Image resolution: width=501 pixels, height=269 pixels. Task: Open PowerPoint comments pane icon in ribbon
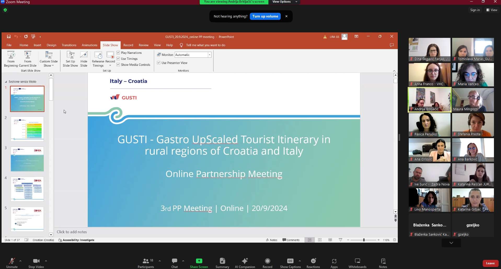click(x=391, y=45)
